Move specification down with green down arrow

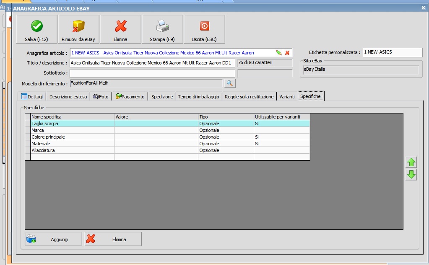411,175
